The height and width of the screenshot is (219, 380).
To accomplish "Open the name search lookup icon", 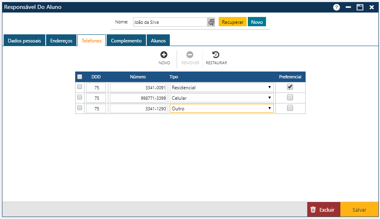I will coord(211,22).
